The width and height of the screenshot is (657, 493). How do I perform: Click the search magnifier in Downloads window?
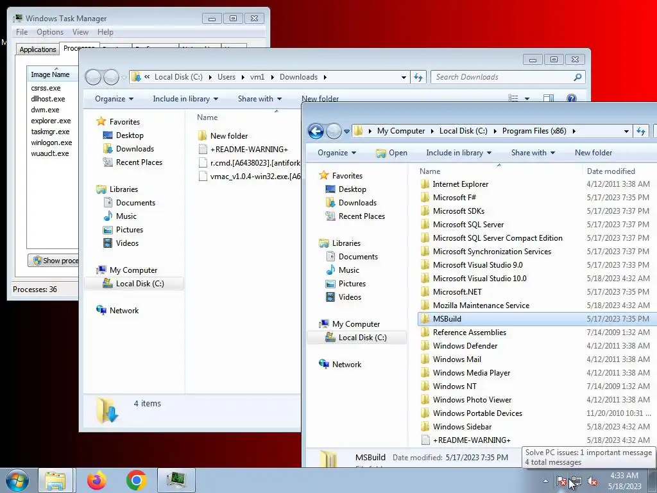pos(577,77)
